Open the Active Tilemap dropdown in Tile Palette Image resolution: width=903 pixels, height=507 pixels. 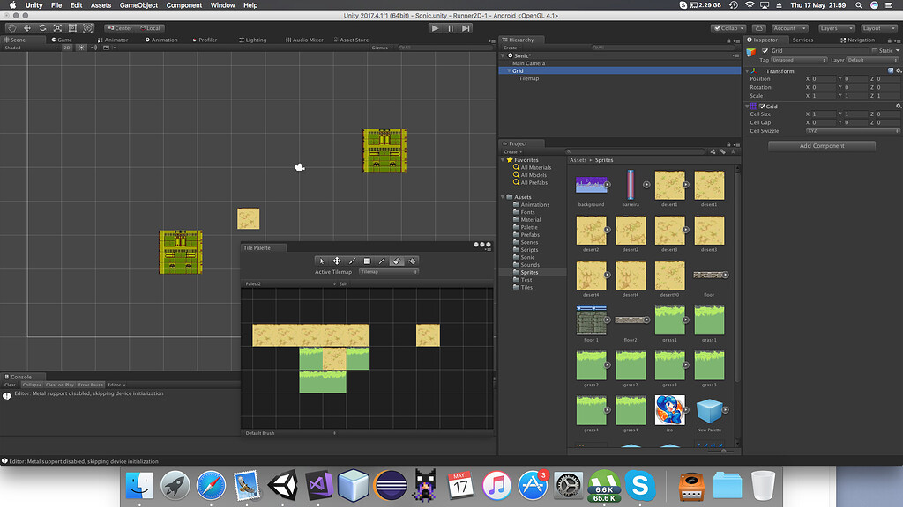coord(388,270)
